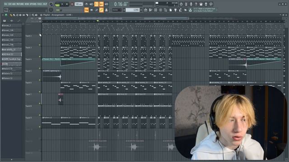Select the Playback speaker tool
Screen dimensions: 289x162
[36, 15]
